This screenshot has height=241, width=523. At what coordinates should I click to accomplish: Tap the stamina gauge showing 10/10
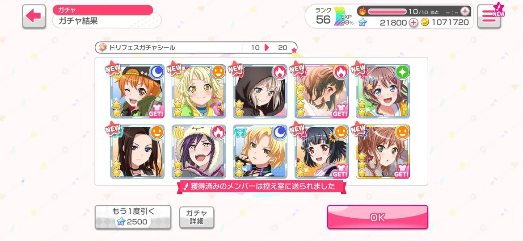pyautogui.click(x=387, y=11)
